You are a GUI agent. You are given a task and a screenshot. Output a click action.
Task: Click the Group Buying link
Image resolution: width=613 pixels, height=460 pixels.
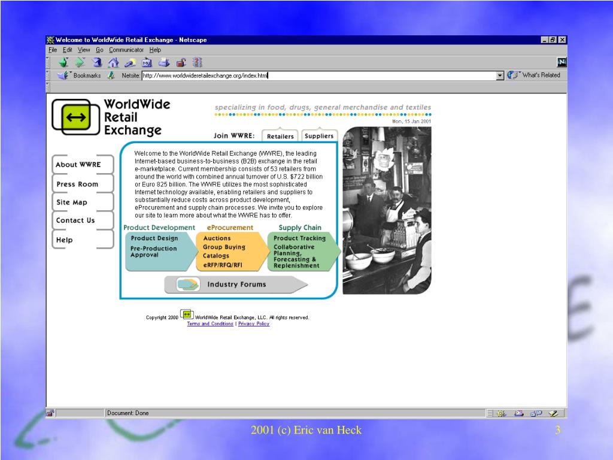(x=224, y=247)
